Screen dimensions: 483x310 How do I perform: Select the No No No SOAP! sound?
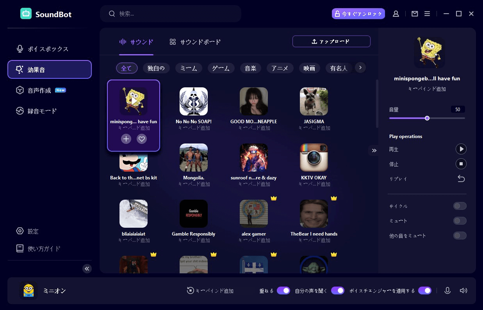point(194,101)
